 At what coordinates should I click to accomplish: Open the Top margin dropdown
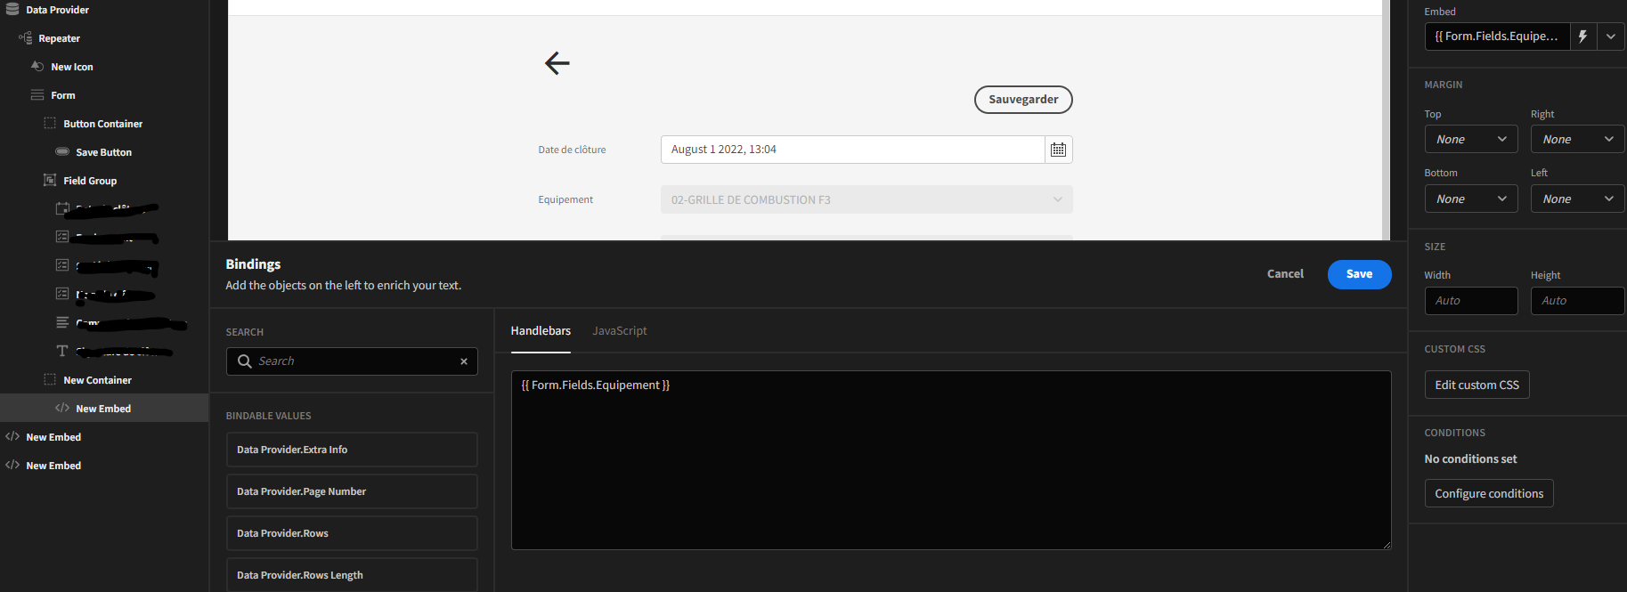tap(1471, 139)
